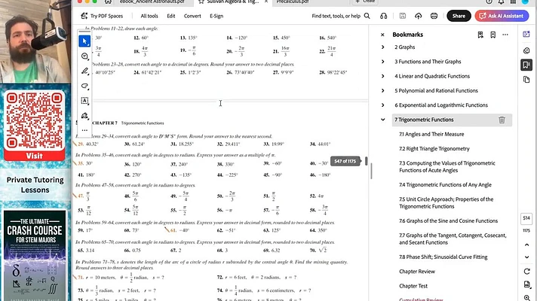Toggle the Bookmarks panel icon in right rail

(x=526, y=65)
